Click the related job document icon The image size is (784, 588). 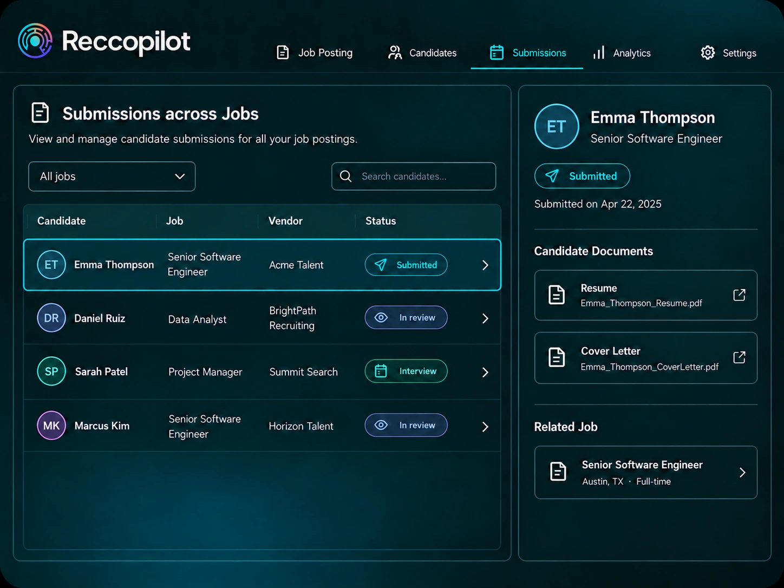[558, 472]
